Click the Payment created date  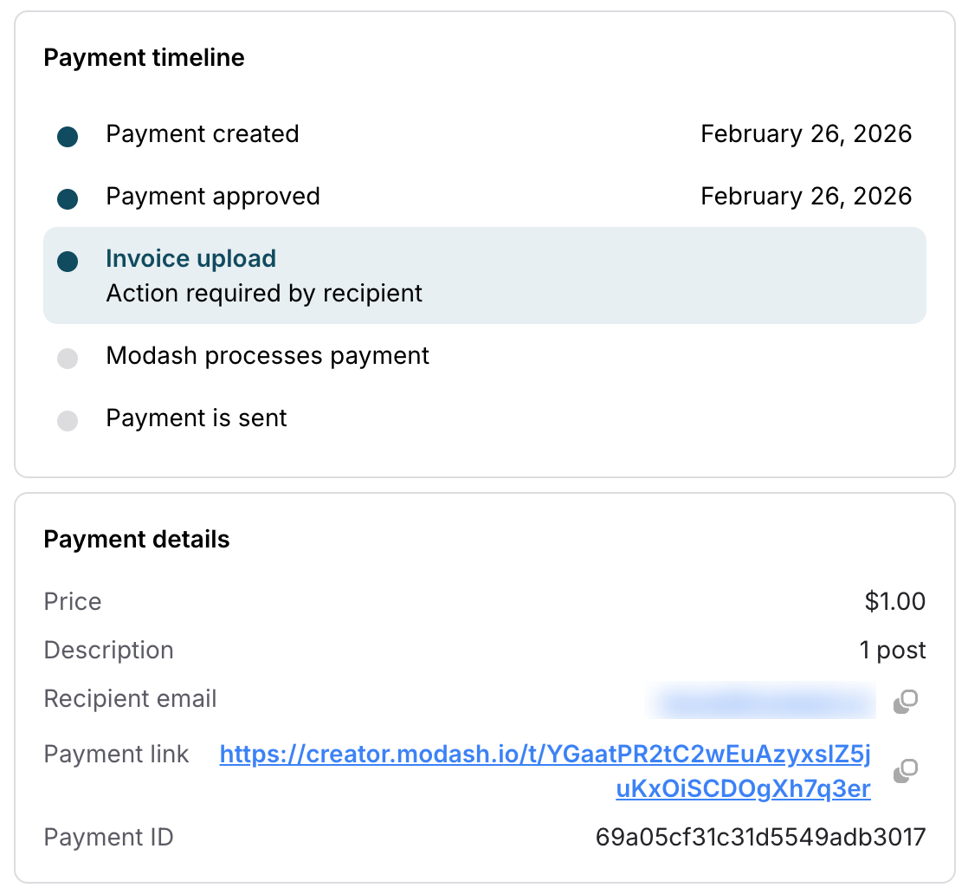point(805,134)
